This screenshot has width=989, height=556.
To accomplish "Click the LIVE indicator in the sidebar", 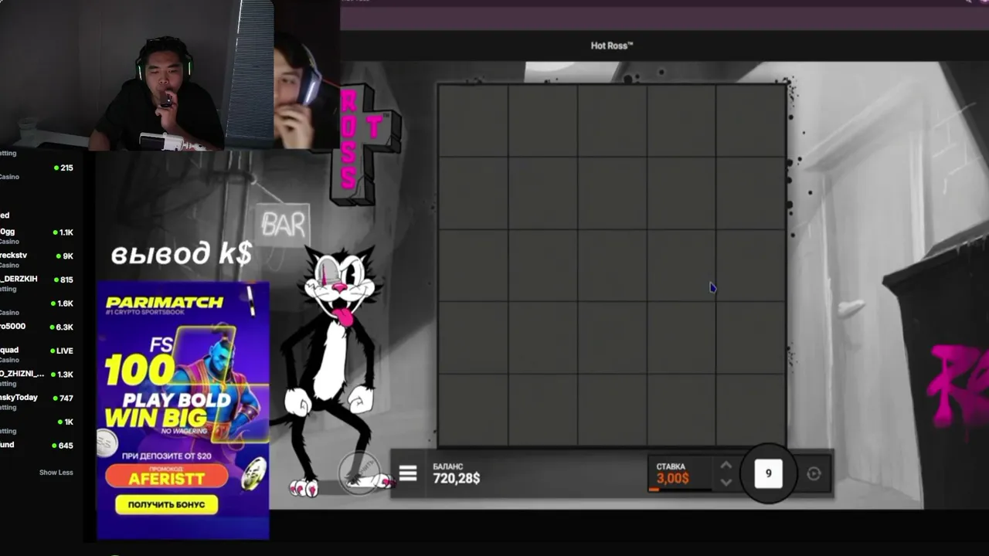I will coord(62,351).
